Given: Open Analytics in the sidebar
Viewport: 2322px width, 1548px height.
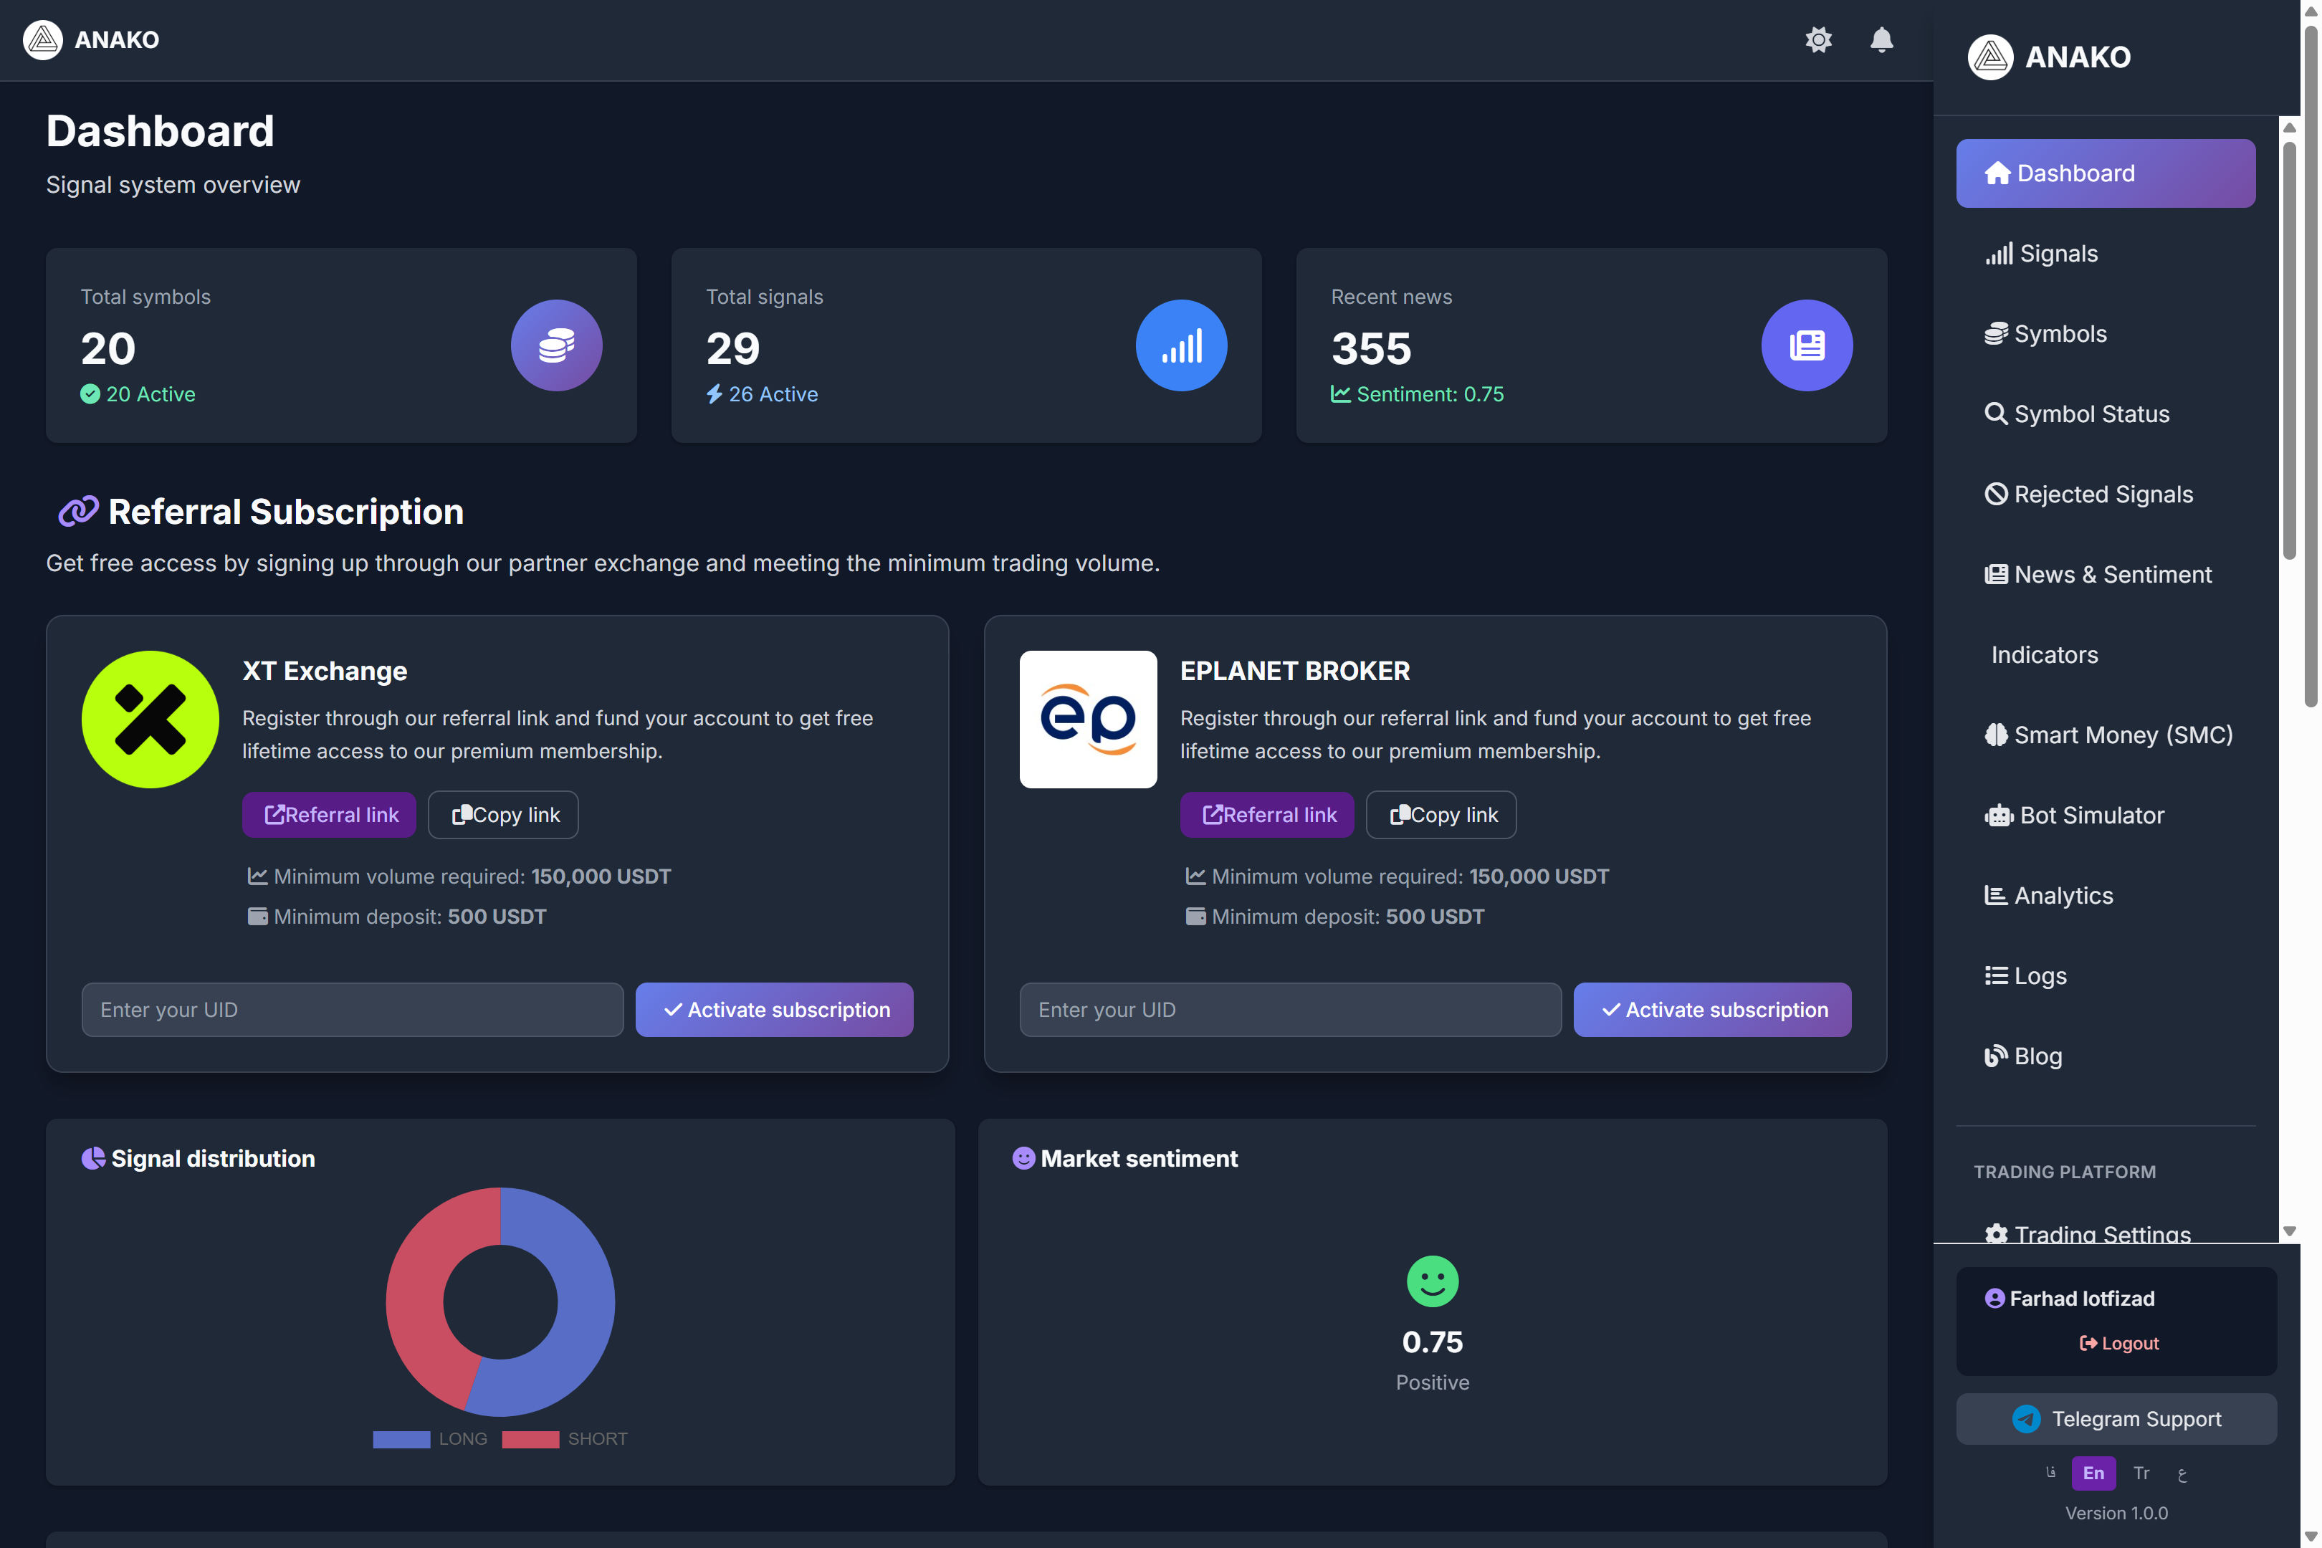Looking at the screenshot, I should click(2106, 895).
